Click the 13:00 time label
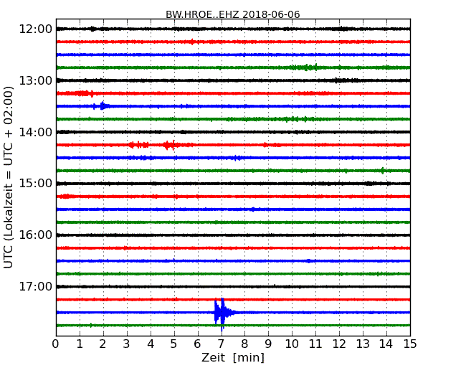 point(36,80)
